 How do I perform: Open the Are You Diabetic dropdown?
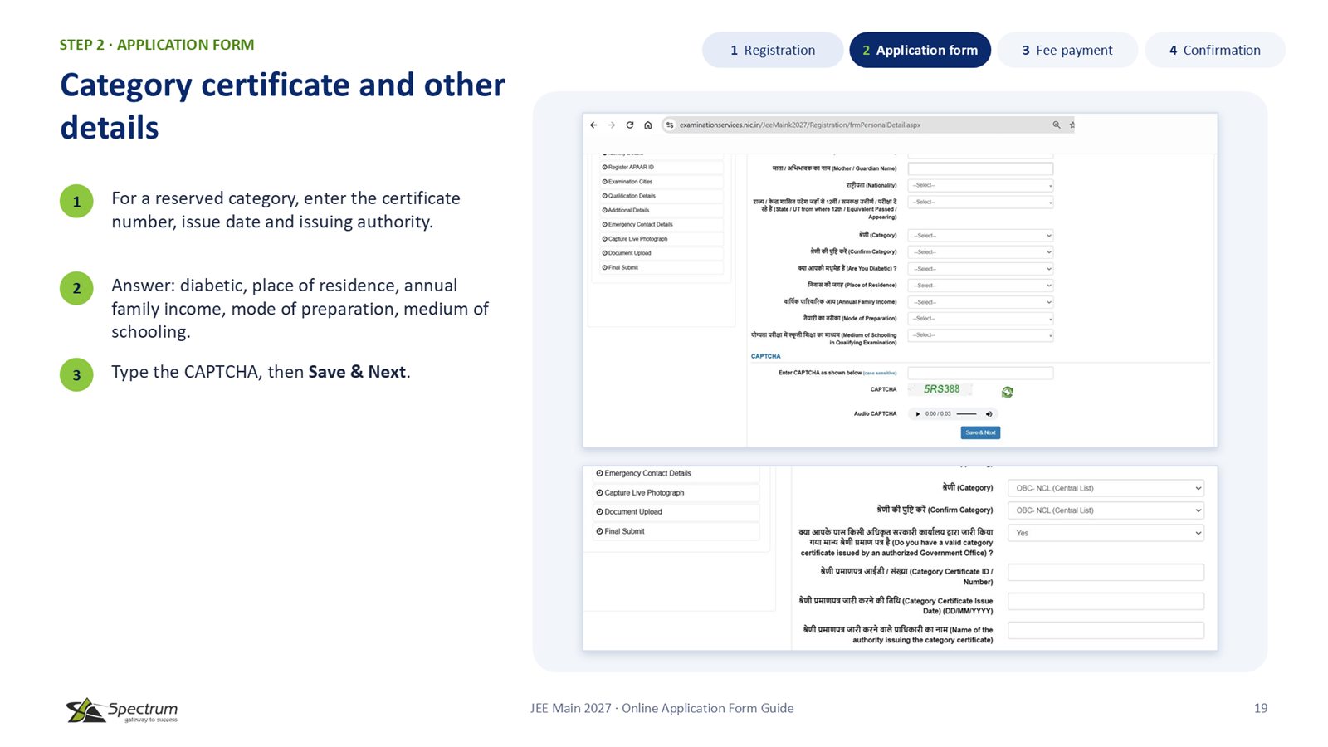(980, 269)
